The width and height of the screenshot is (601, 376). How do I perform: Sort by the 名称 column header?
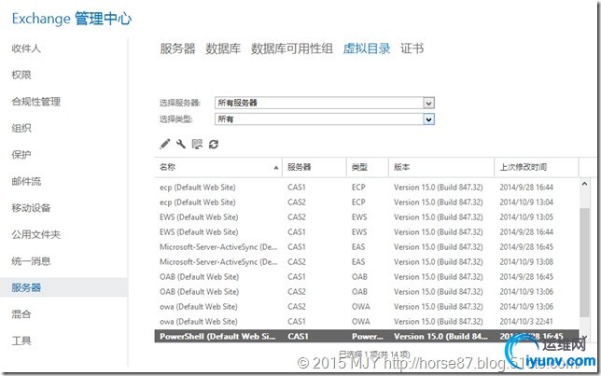click(x=218, y=167)
